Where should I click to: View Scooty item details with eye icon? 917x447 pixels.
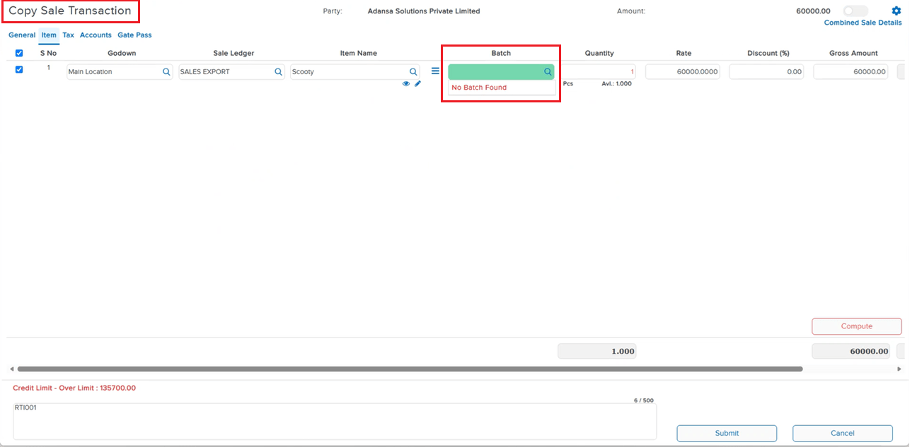point(406,83)
